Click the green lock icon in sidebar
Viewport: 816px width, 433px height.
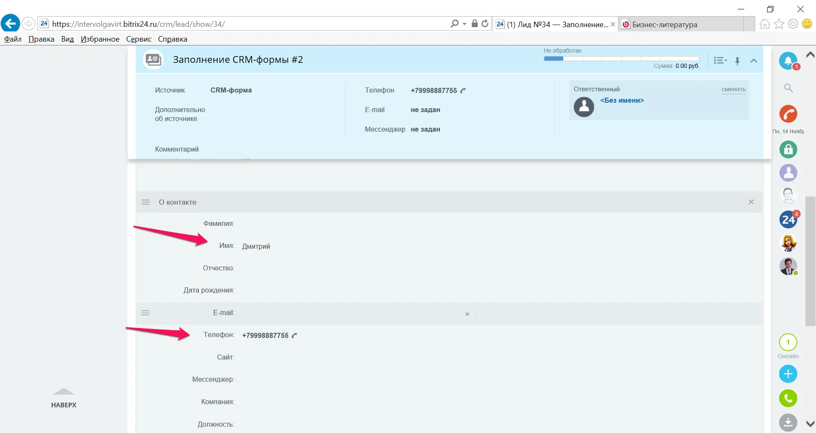788,149
